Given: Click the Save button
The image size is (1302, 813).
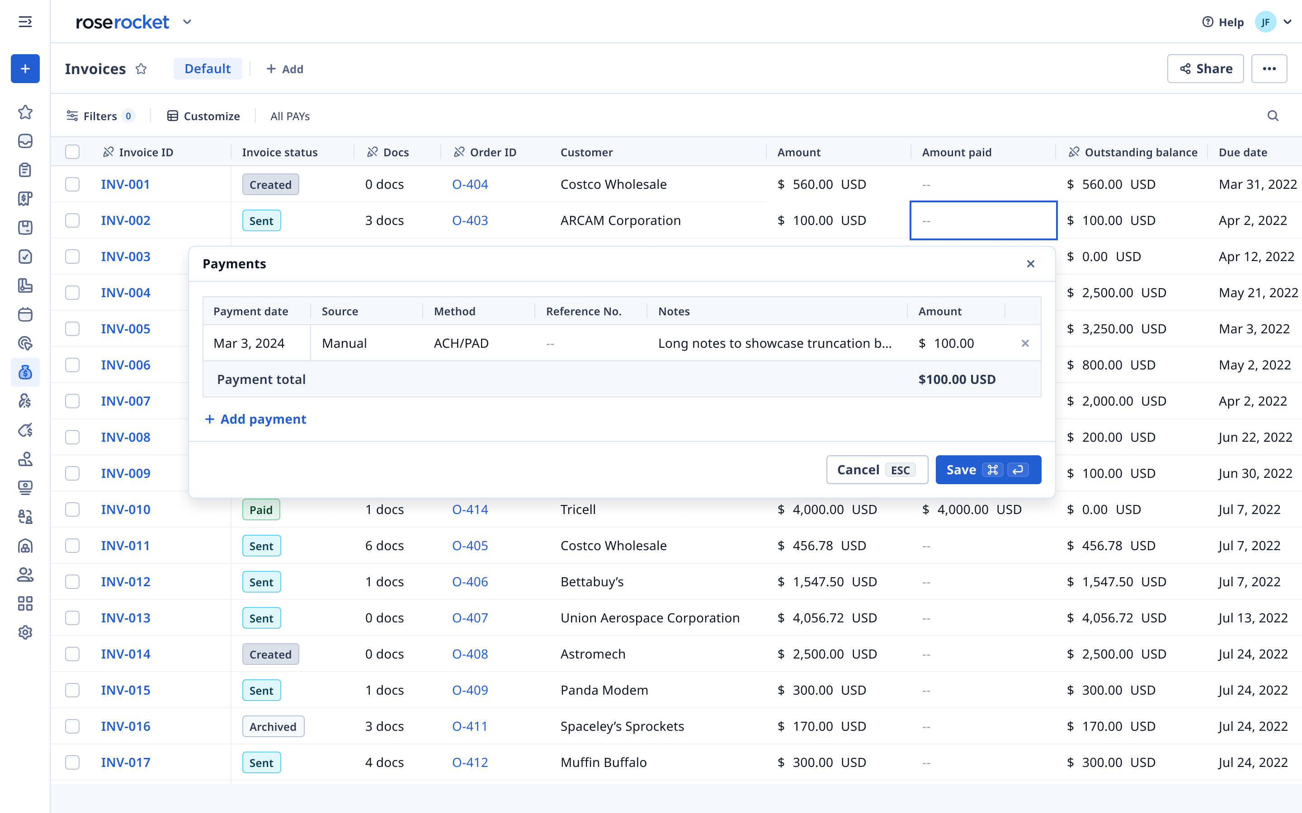Looking at the screenshot, I should click(x=988, y=470).
